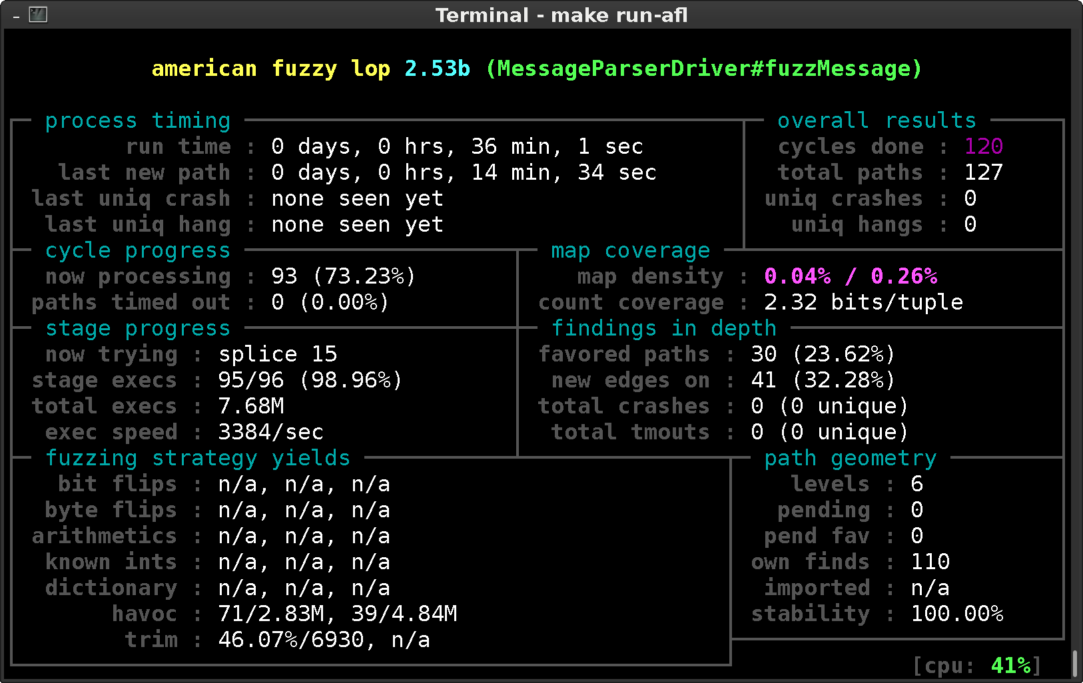Click the 'pend fav' row label
The image size is (1083, 683).
tap(817, 536)
